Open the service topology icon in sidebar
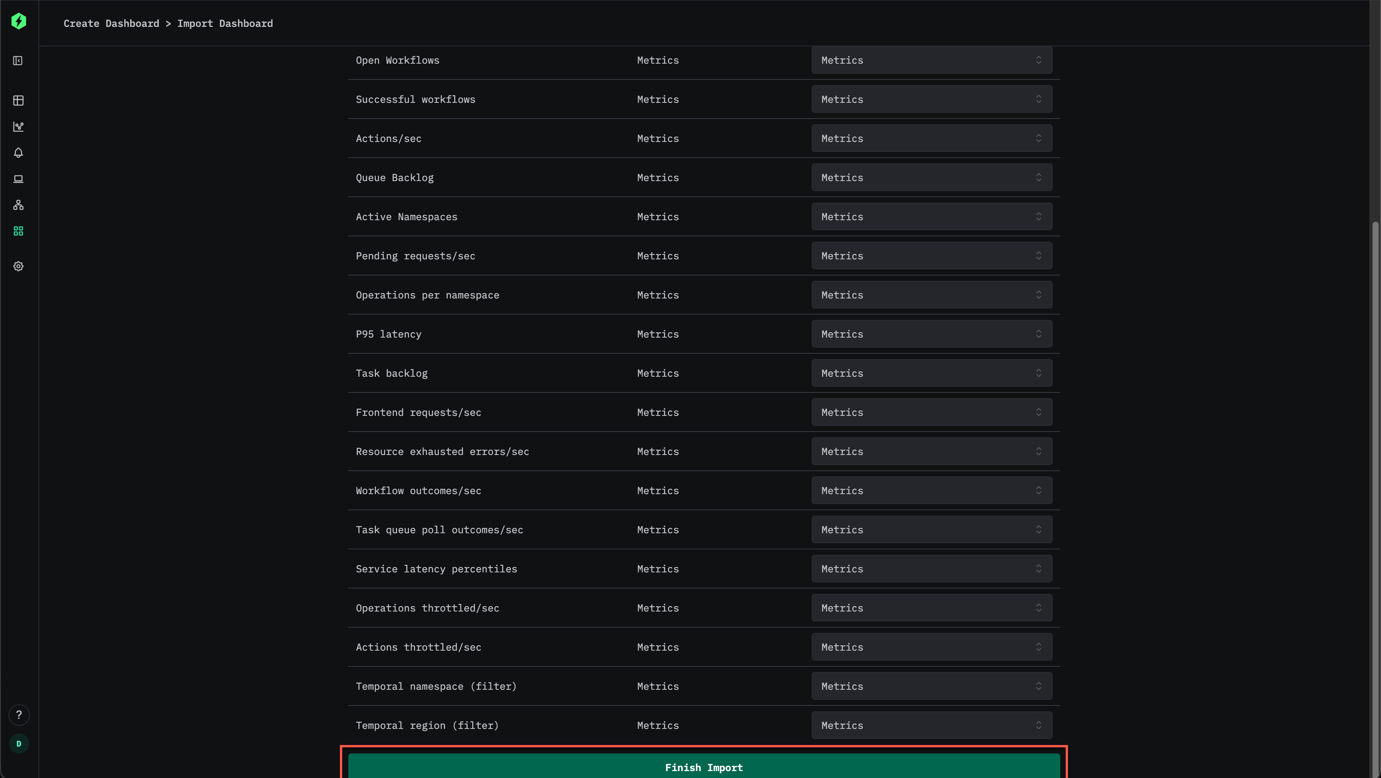1381x778 pixels. 18,204
